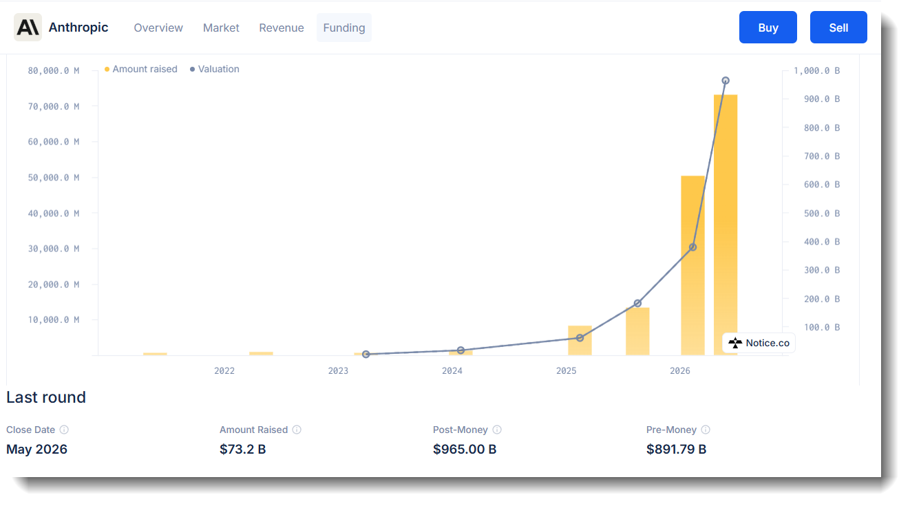Viewport: 910px width, 506px height.
Task: Click the Anthropic logo icon
Action: pos(28,28)
